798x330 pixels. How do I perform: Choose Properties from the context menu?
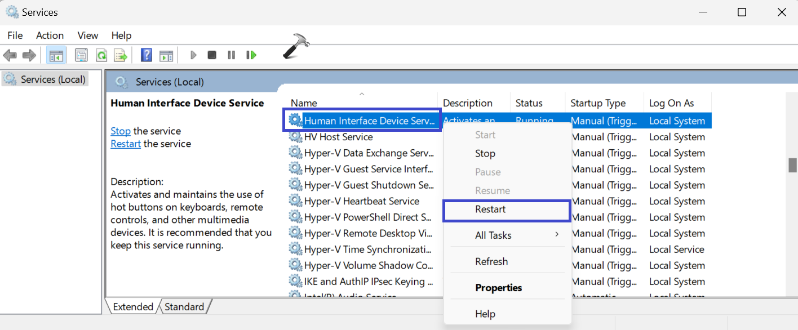coord(498,288)
